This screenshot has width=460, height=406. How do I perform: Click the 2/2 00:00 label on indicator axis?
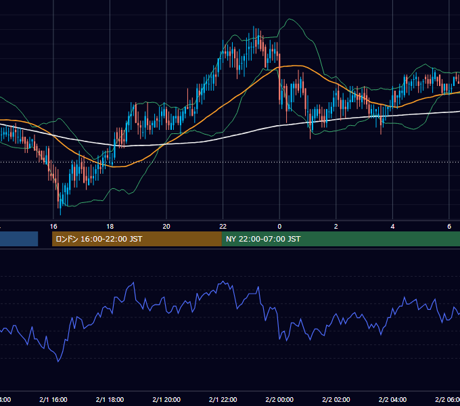tap(279, 399)
